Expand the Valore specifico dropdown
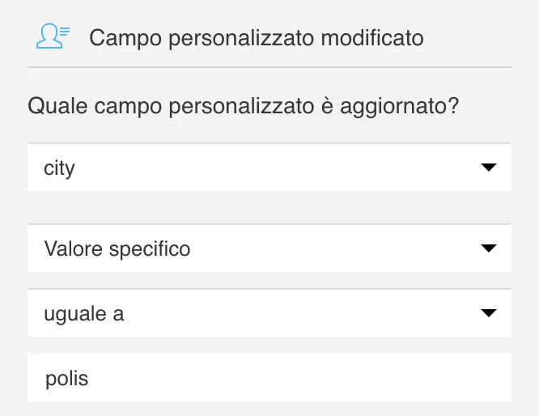This screenshot has width=539, height=416. (269, 248)
